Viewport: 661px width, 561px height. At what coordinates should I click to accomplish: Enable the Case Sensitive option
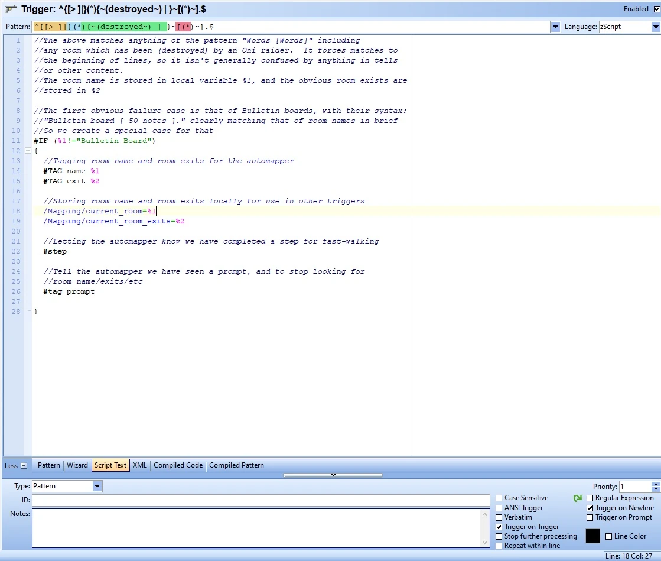tap(499, 498)
